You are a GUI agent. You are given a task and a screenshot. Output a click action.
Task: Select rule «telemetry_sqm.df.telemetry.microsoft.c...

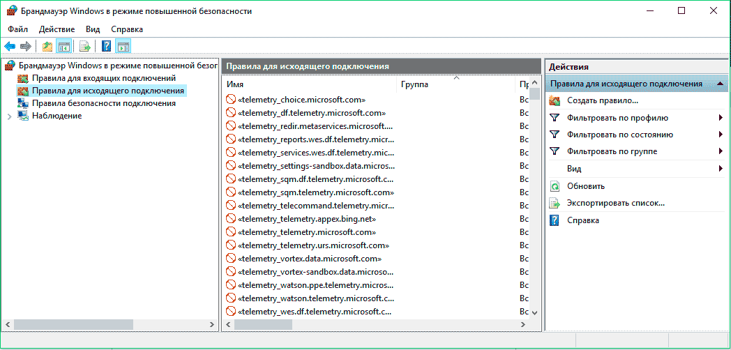pos(316,179)
